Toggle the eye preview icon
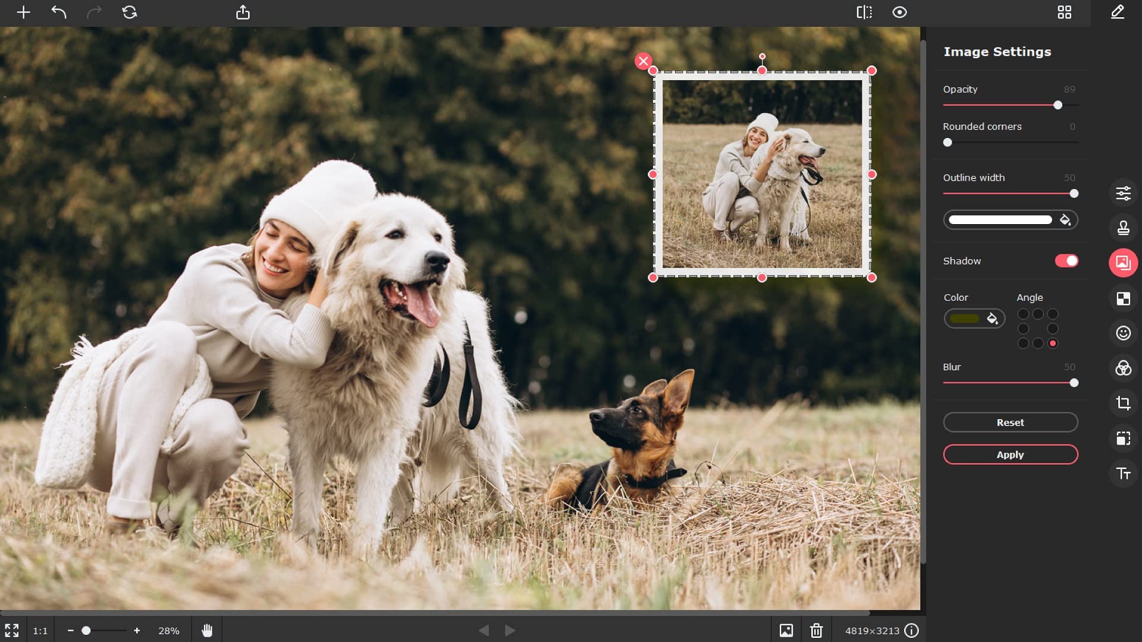 [899, 12]
